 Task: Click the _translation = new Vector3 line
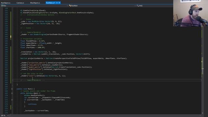(x=38, y=52)
